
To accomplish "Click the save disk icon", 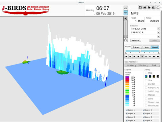I will 140,7.
